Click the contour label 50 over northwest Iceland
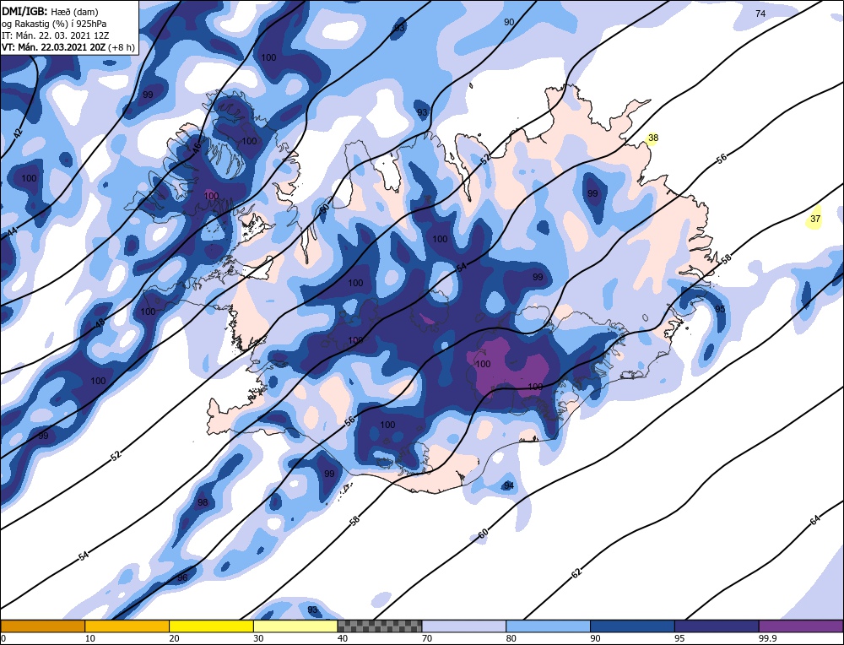 [324, 209]
